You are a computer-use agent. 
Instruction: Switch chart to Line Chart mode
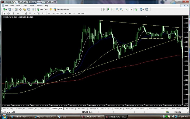point(112,9)
